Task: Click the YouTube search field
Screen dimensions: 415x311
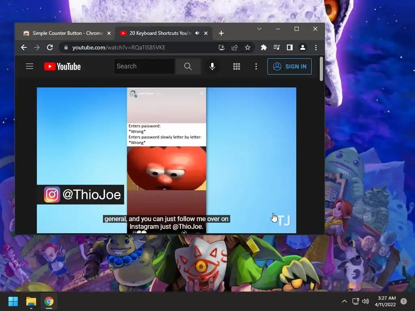Action: [145, 66]
